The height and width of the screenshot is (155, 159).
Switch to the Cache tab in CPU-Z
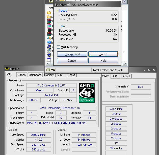point(22,75)
